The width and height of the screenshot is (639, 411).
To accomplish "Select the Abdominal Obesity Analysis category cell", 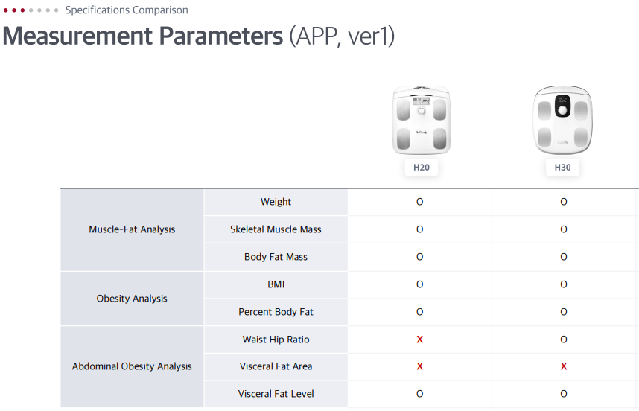I will tap(132, 366).
